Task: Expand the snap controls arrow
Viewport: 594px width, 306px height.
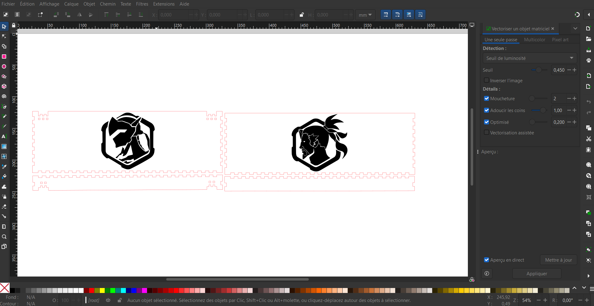Action: 589,15
